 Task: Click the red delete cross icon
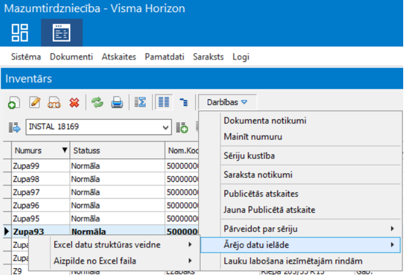74,103
